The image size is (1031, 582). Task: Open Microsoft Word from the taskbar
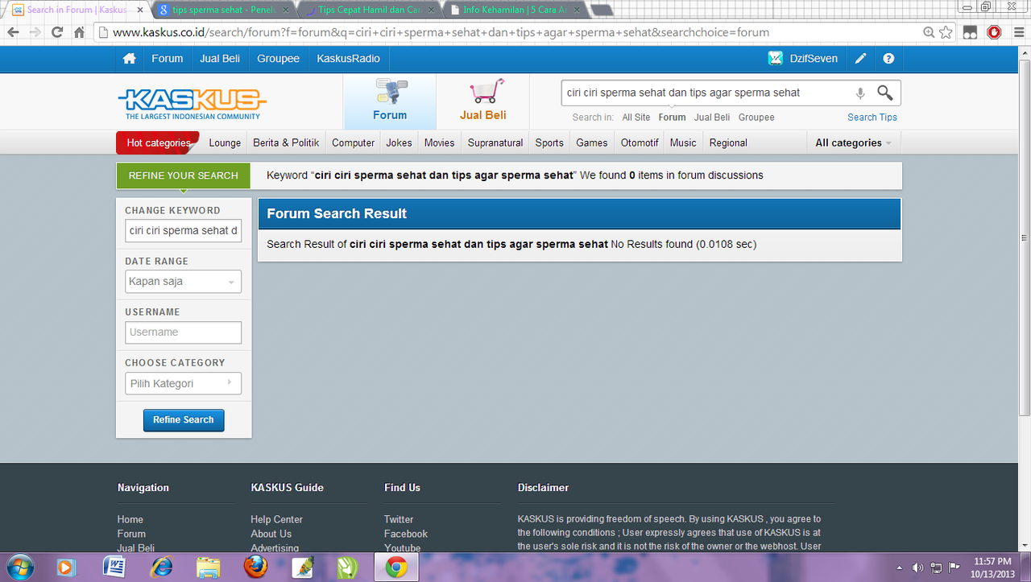114,568
